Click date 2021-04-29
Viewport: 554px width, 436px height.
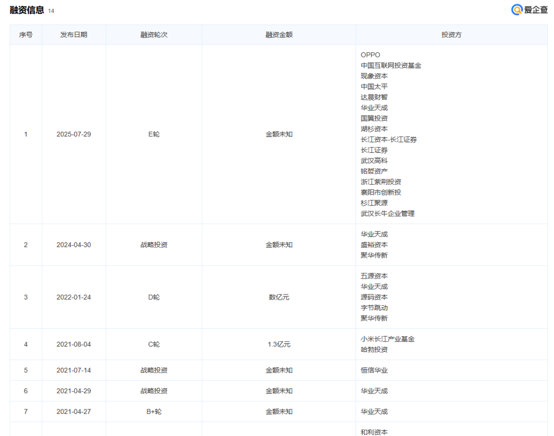tap(73, 391)
